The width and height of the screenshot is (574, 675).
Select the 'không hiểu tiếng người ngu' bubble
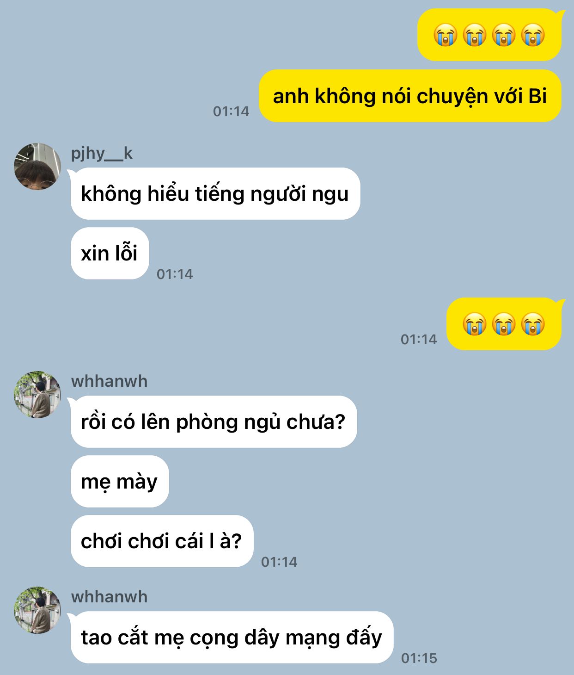point(215,193)
